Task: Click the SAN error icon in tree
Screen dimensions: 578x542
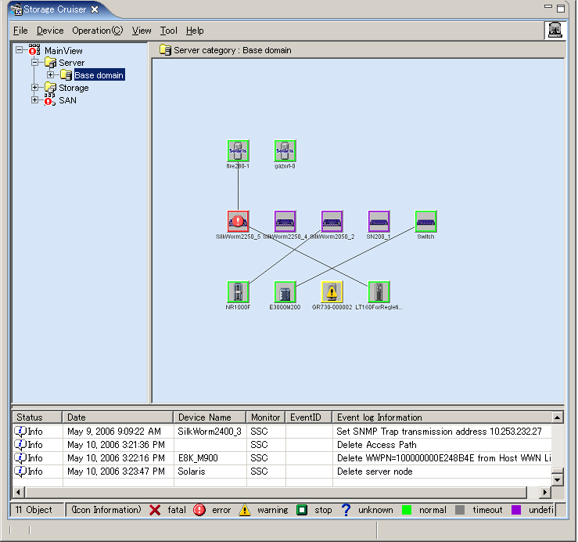Action: point(50,100)
